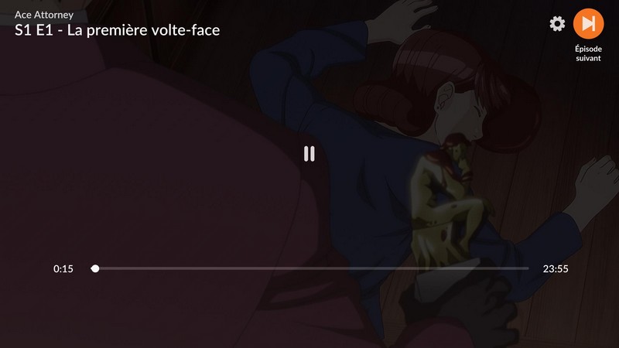Click the total duration 23:55

556,268
